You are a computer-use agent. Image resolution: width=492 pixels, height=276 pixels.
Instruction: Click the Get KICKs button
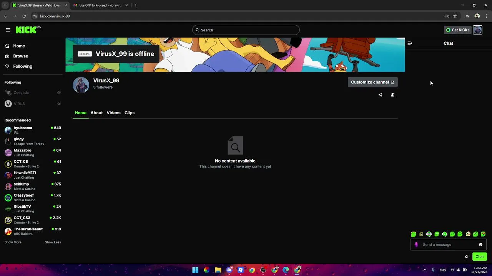click(x=457, y=30)
